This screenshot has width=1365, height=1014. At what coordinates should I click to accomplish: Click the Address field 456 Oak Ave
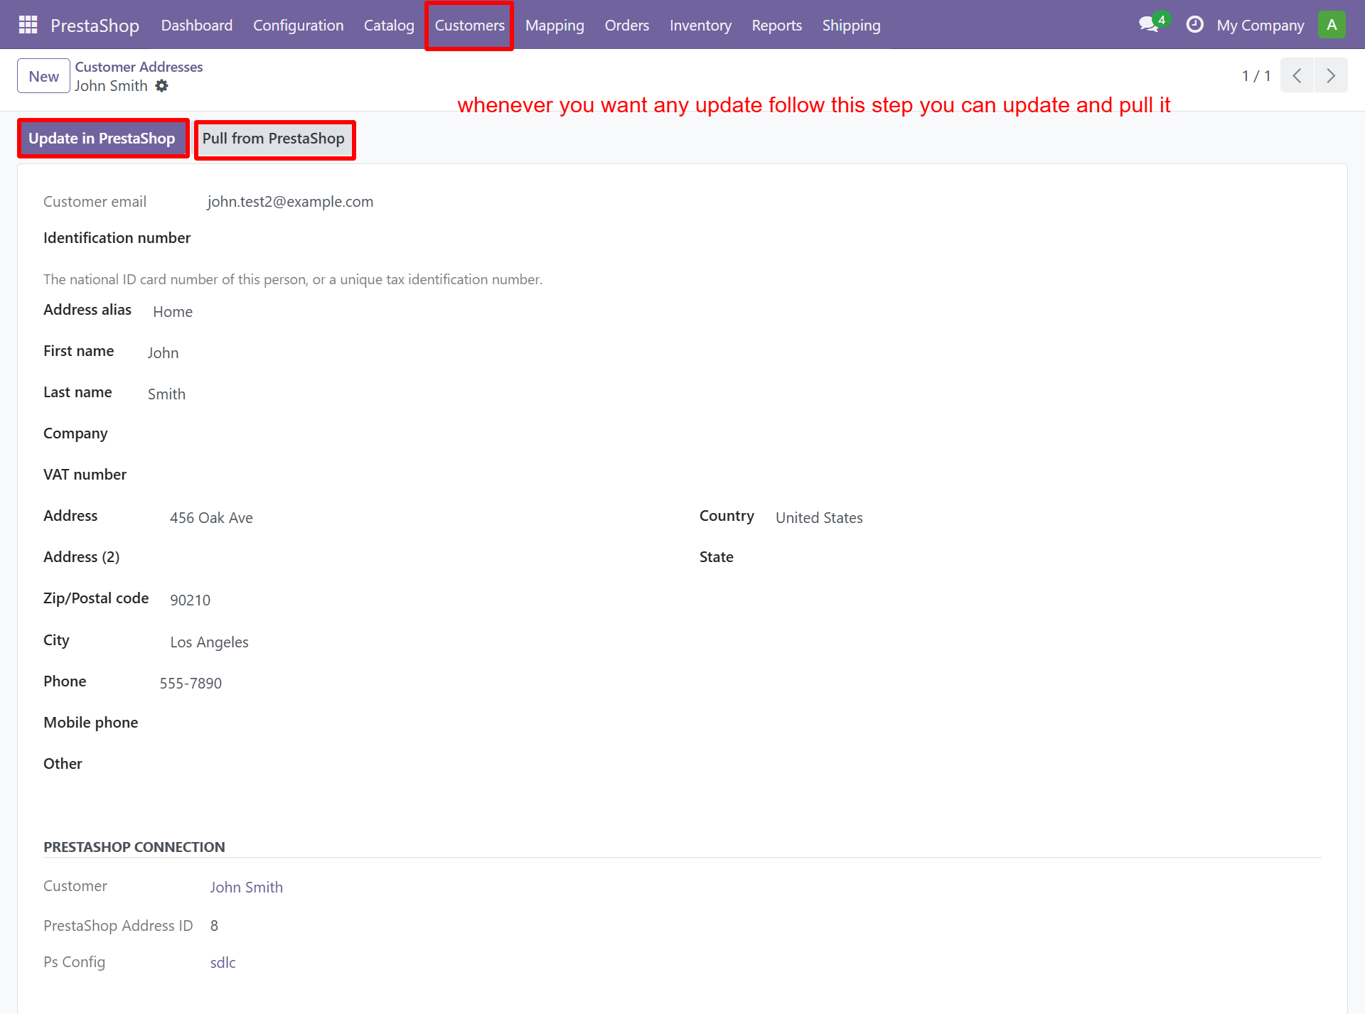pos(211,518)
